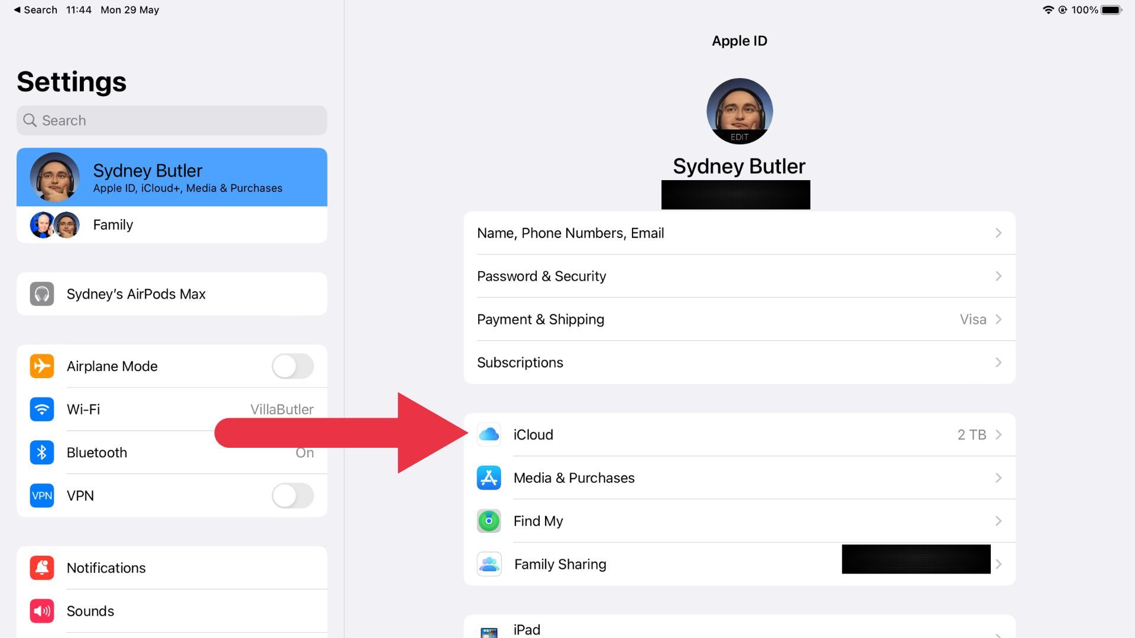Expand Name, Phone Numbers, Email
Viewport: 1135px width, 638px height.
click(x=739, y=233)
